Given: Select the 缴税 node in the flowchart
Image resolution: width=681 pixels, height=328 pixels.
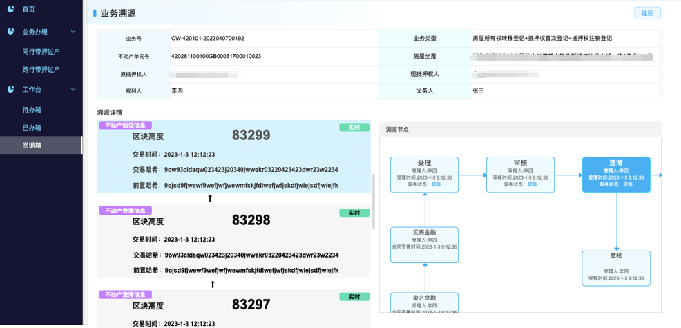Looking at the screenshot, I should (x=615, y=269).
